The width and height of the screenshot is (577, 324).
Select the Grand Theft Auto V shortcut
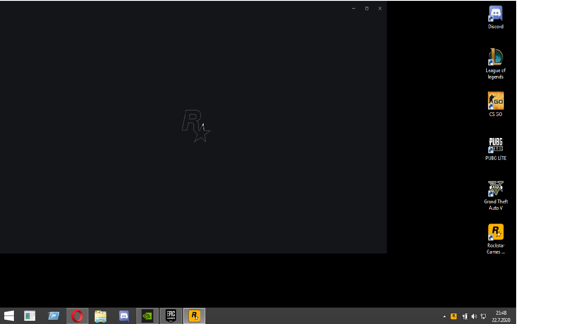[x=495, y=195]
